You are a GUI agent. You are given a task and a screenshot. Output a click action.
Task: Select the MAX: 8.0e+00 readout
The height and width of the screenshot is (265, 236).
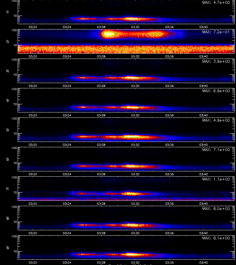pyautogui.click(x=216, y=208)
